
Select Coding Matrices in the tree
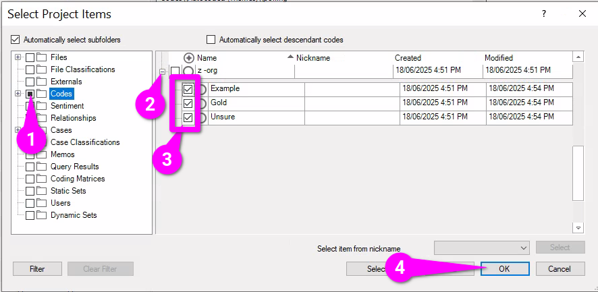(78, 179)
